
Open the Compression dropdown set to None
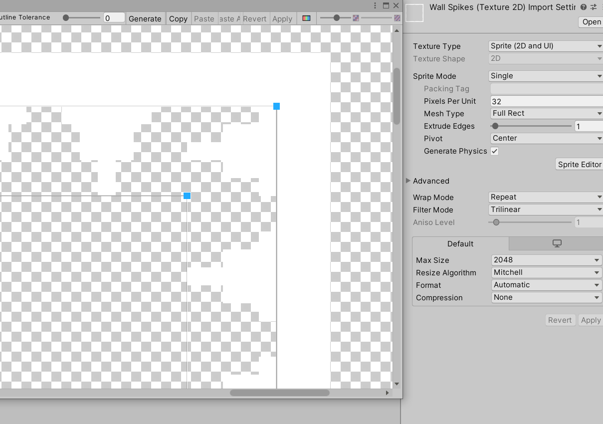[x=546, y=297]
